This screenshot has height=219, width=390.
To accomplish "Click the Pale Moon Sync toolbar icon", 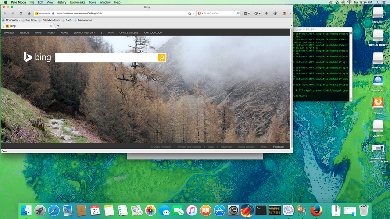I will [275, 14].
